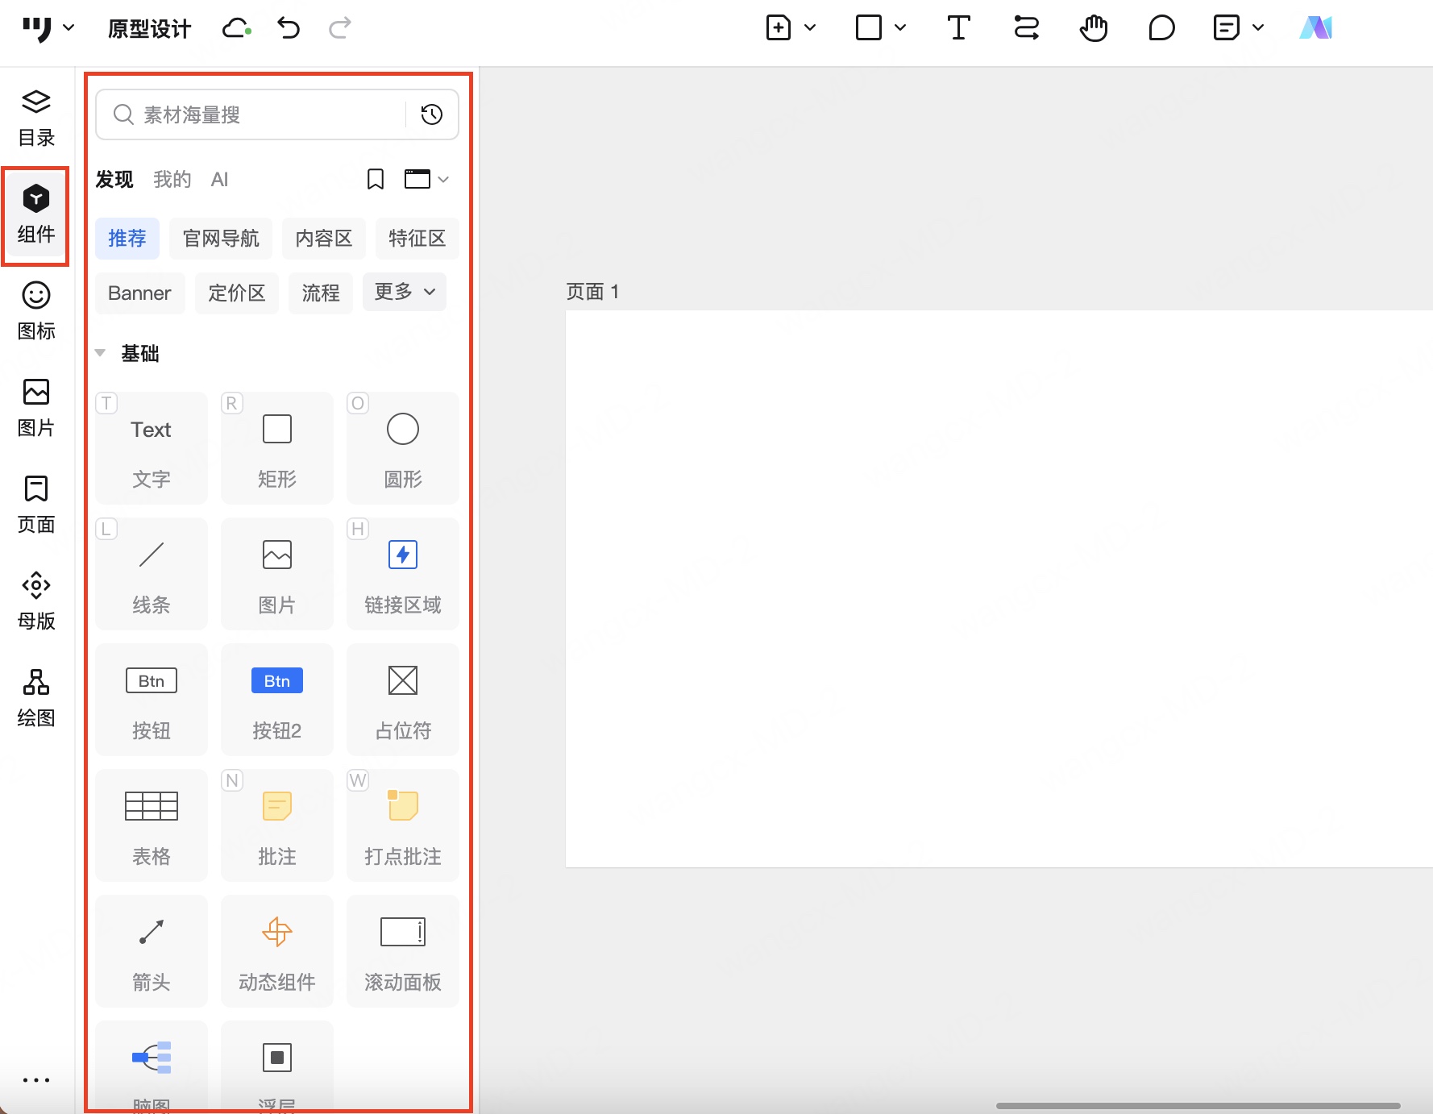
Task: Add the 箭头 arrow component
Action: pos(152,951)
